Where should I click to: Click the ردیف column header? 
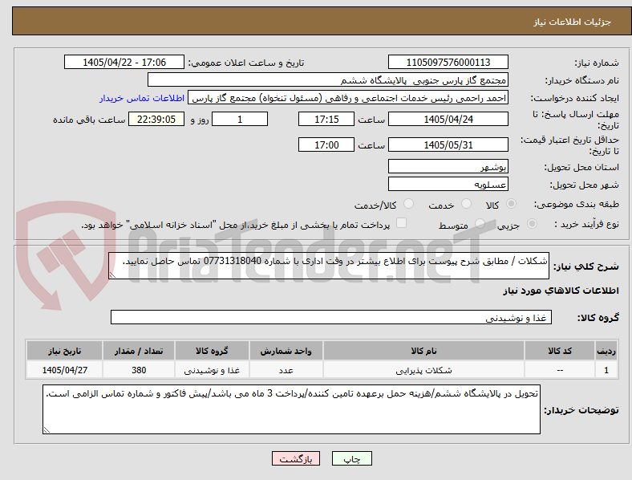pos(606,351)
